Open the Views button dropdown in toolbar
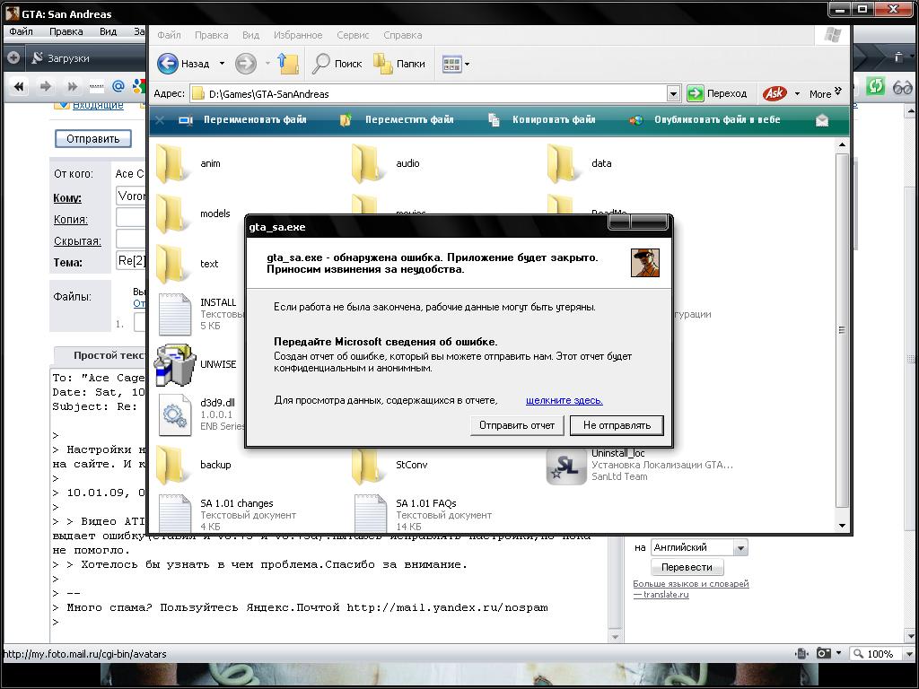This screenshot has width=919, height=689. click(467, 64)
